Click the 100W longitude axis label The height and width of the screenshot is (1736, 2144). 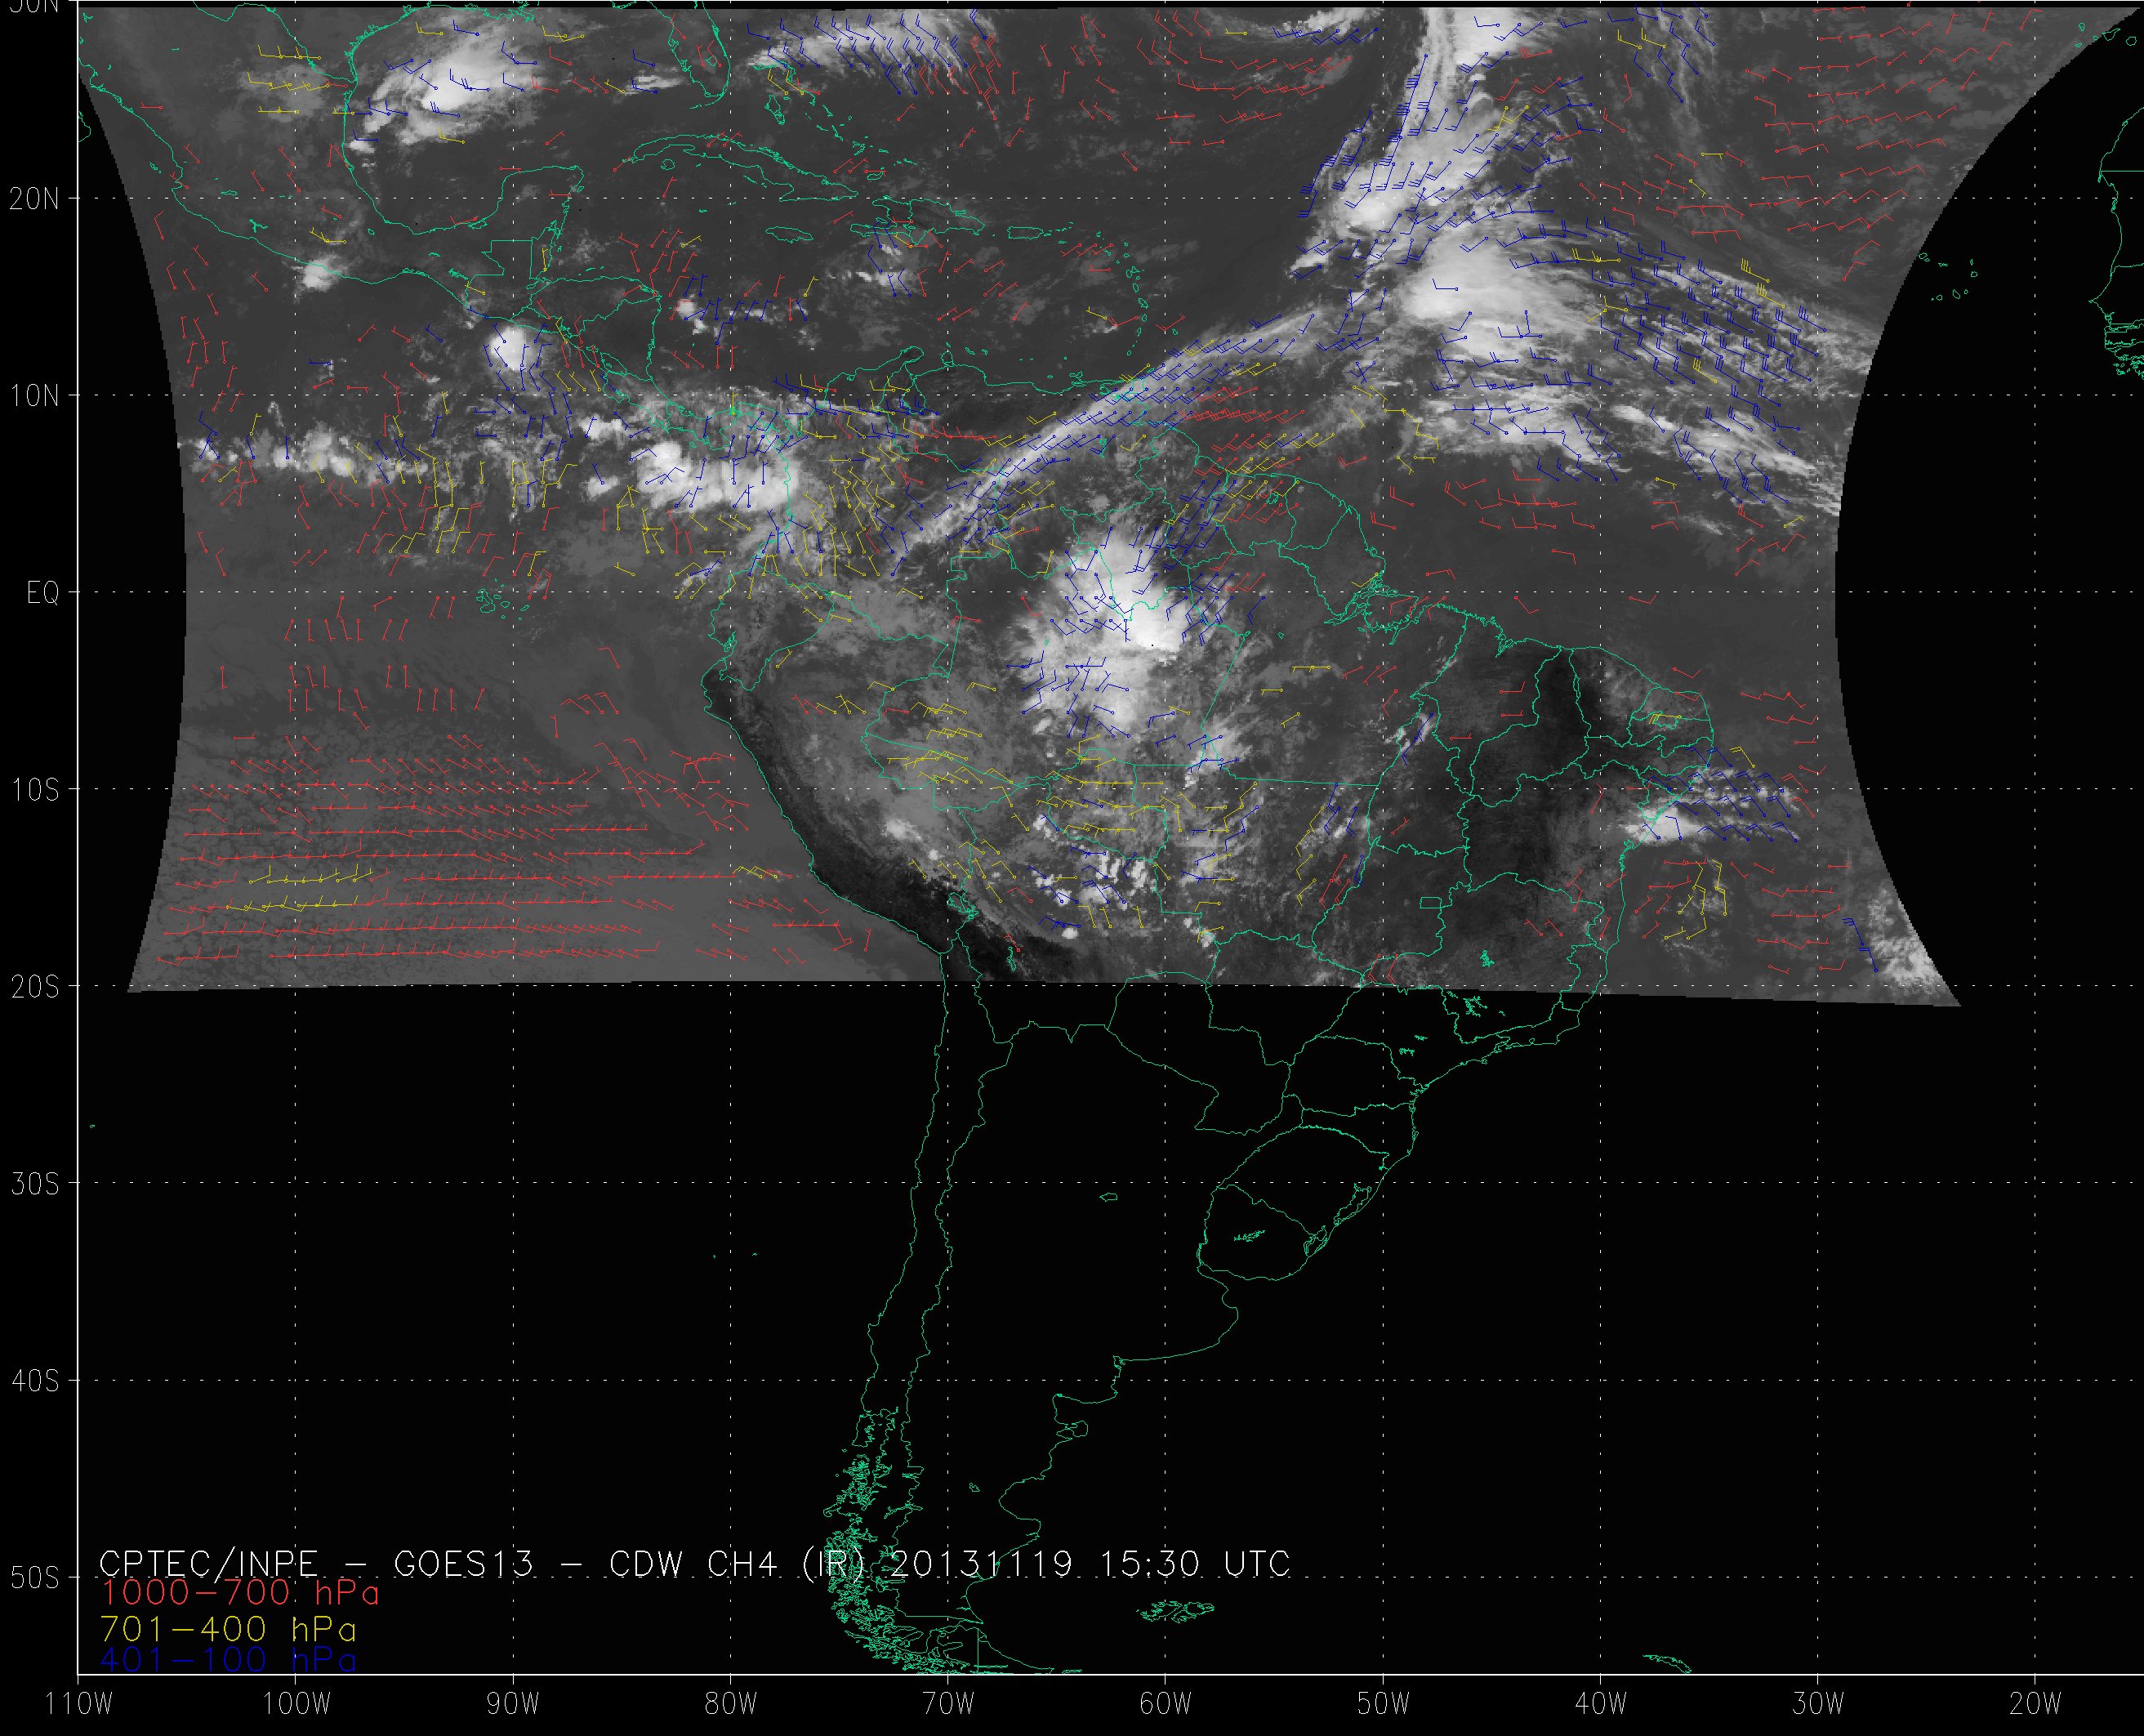(296, 1703)
